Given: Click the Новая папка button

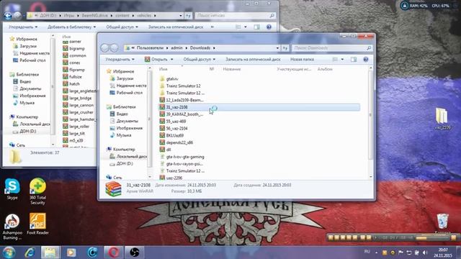Looking at the screenshot, I should [x=302, y=59].
